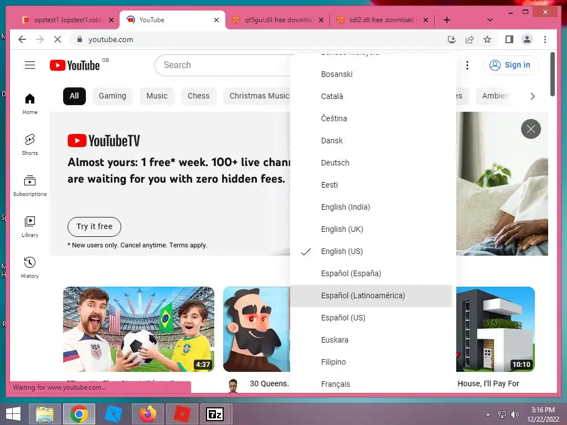Select Euskara language
The width and height of the screenshot is (567, 425).
371,340
